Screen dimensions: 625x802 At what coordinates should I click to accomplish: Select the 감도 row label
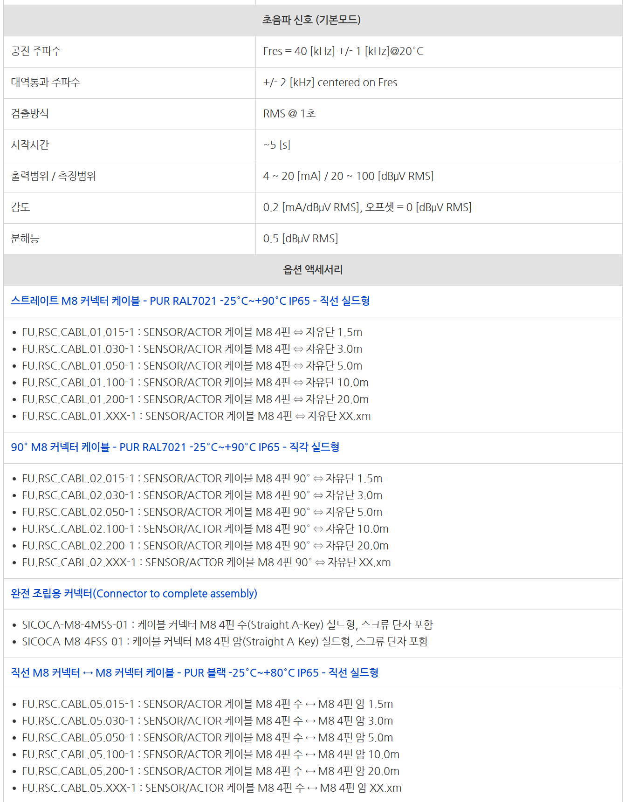point(21,207)
